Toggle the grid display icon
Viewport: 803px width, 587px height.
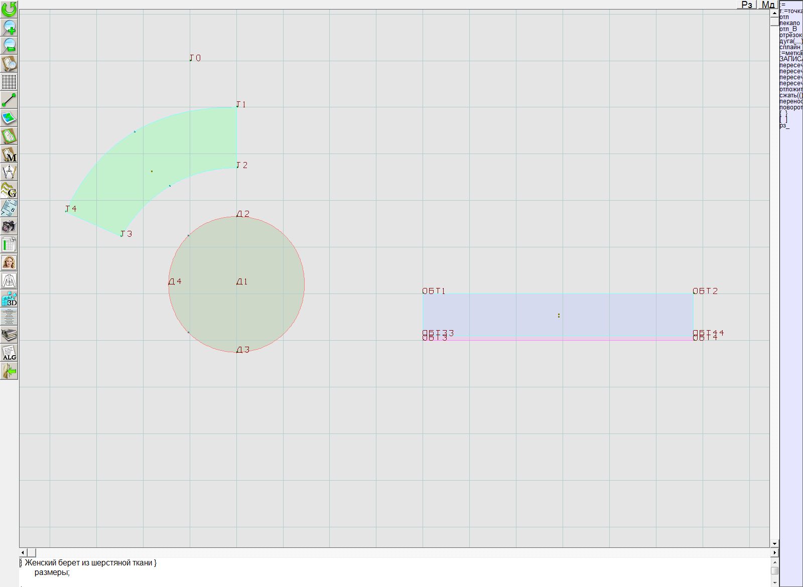click(9, 82)
